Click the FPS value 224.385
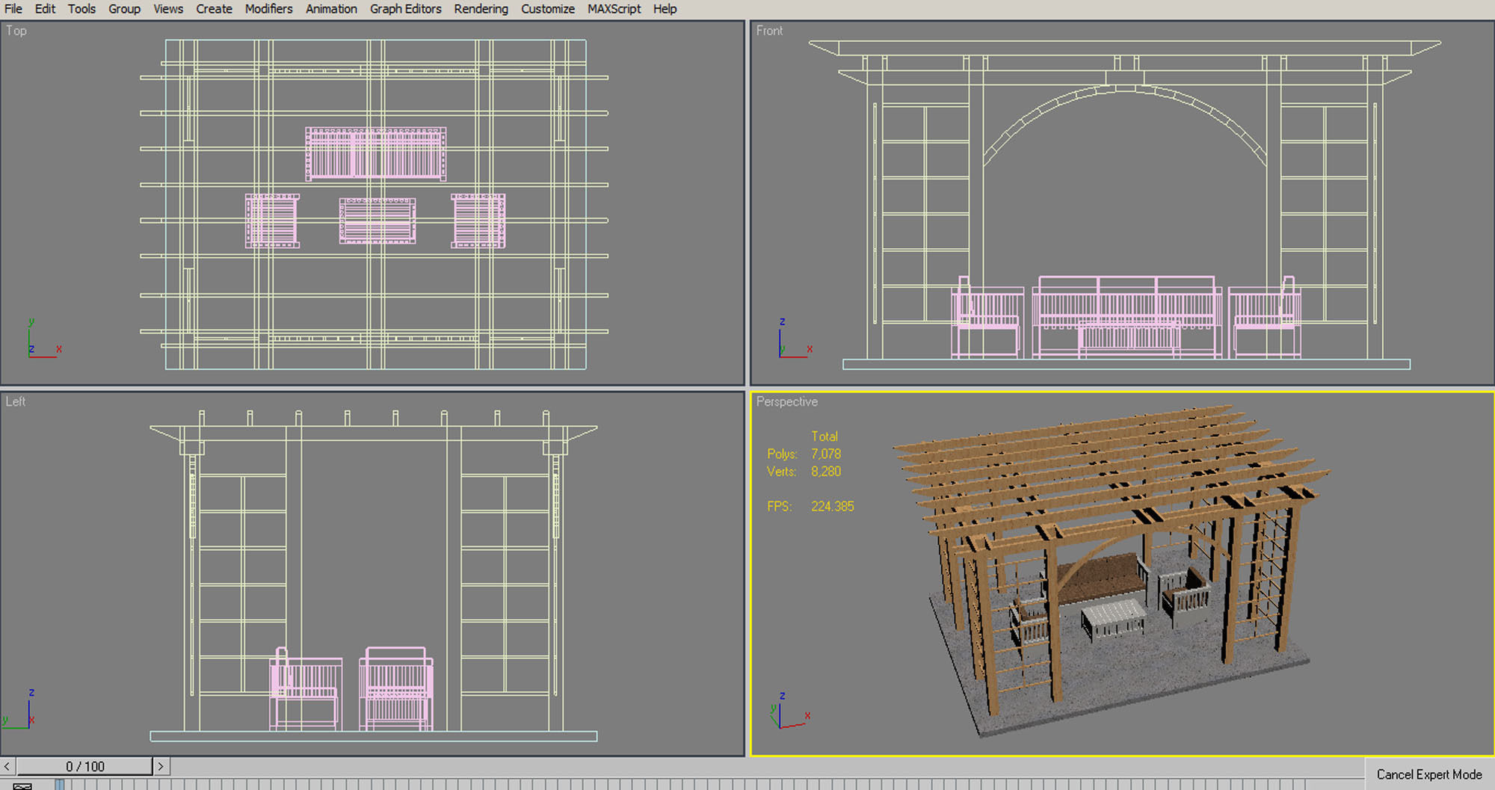 832,506
